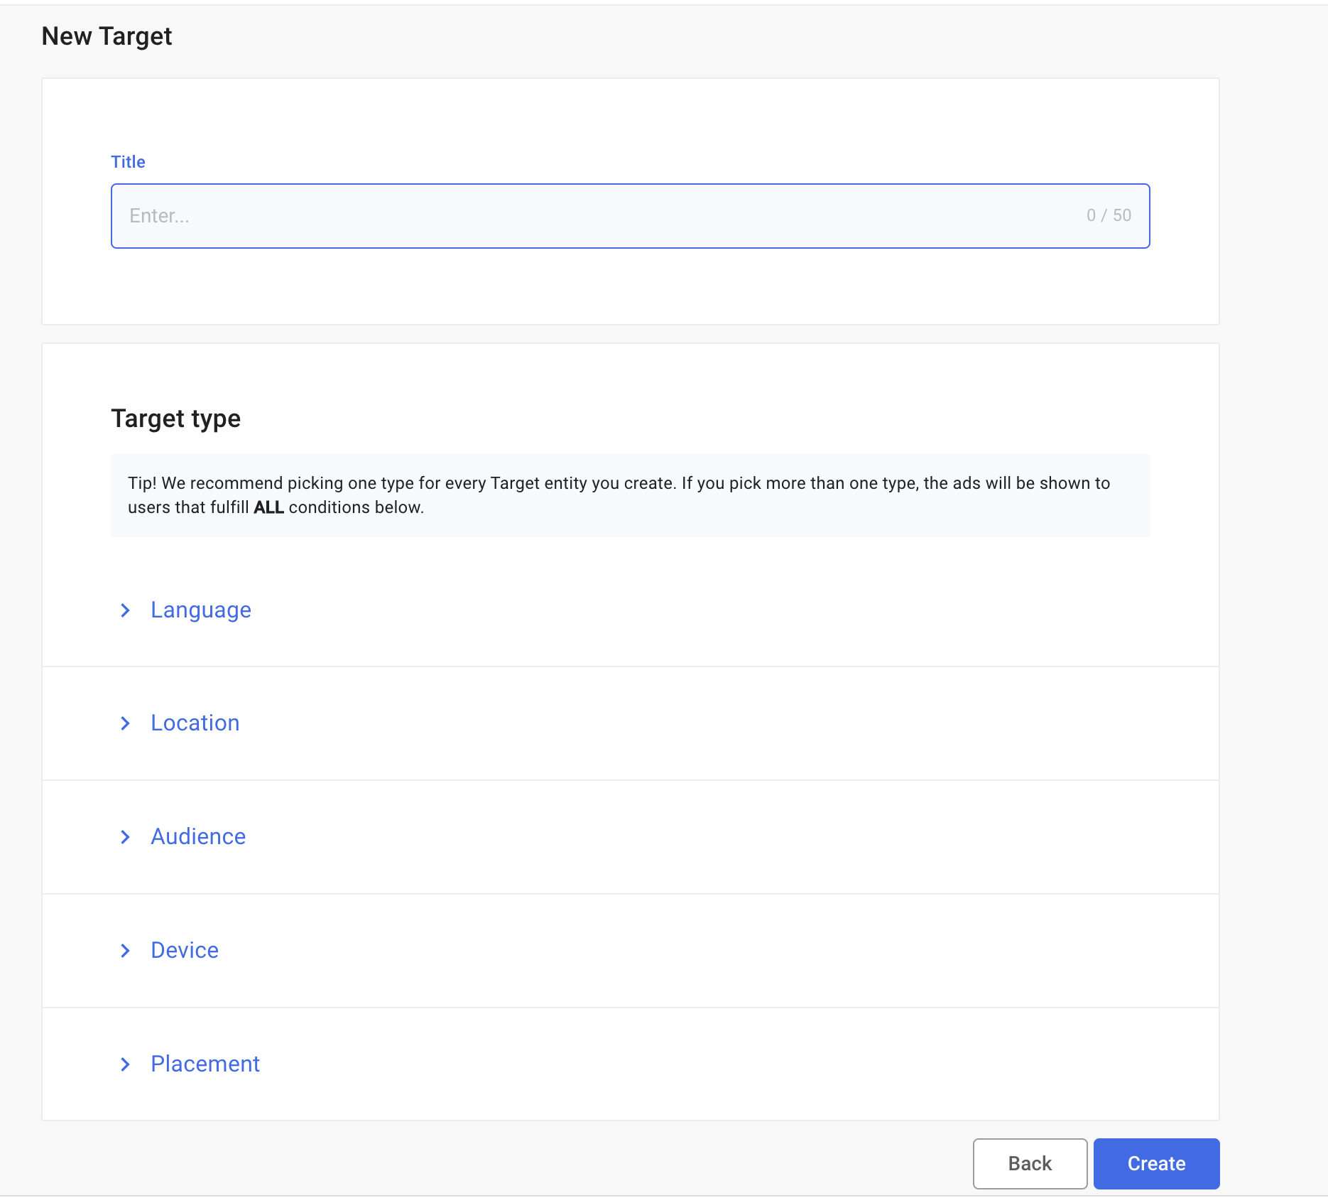Click the chevron arrow beside Audience
The image size is (1328, 1198).
coord(126,837)
